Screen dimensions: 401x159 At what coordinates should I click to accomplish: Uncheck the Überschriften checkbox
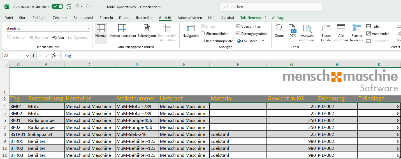pyautogui.click(x=238, y=26)
